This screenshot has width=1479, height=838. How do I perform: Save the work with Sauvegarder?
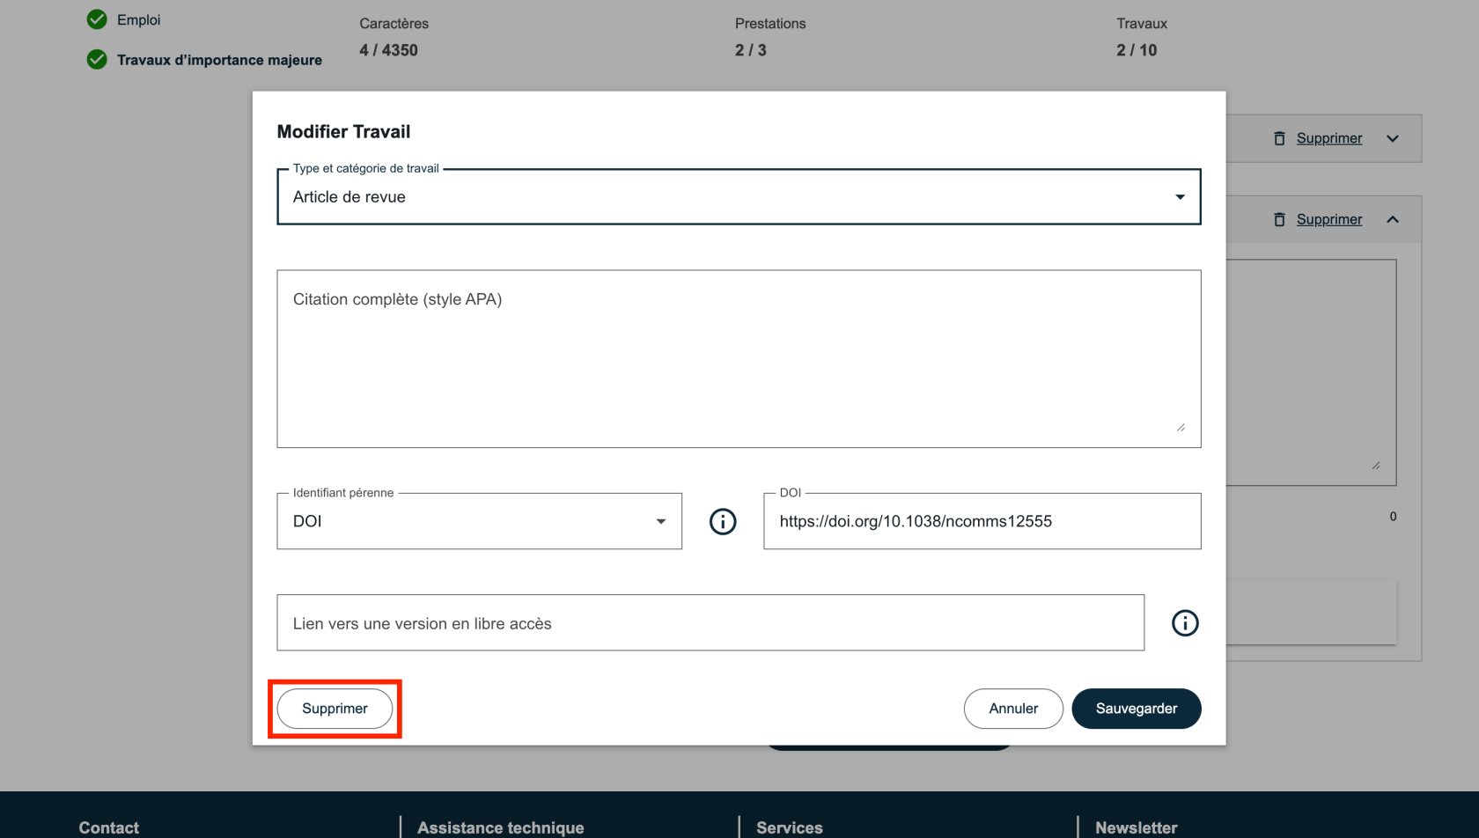coord(1136,709)
